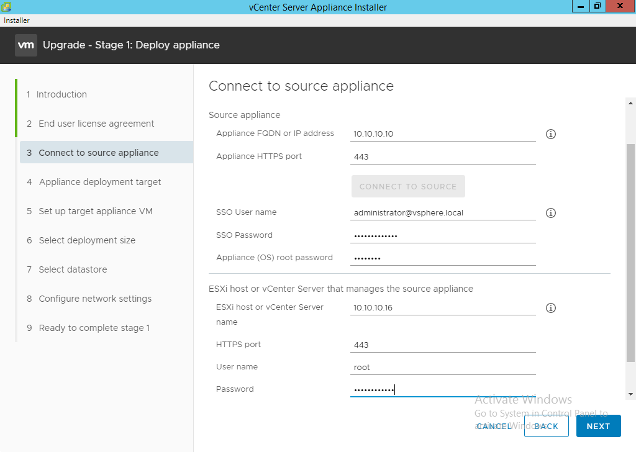Click the 'Appliance HTTPS port' label
636x452 pixels.
(259, 156)
